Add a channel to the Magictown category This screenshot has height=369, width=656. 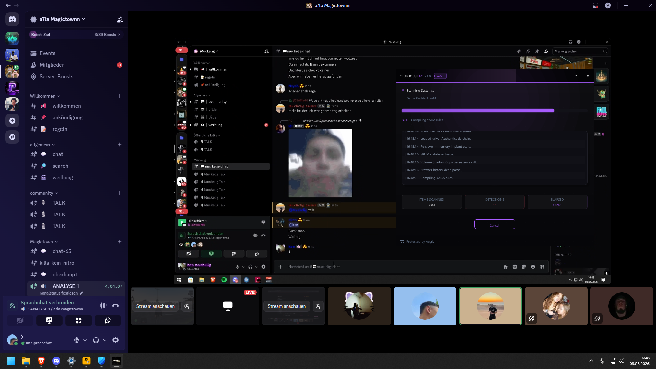point(120,242)
